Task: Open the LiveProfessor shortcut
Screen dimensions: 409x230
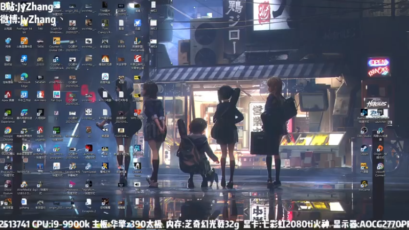Action: point(56,134)
